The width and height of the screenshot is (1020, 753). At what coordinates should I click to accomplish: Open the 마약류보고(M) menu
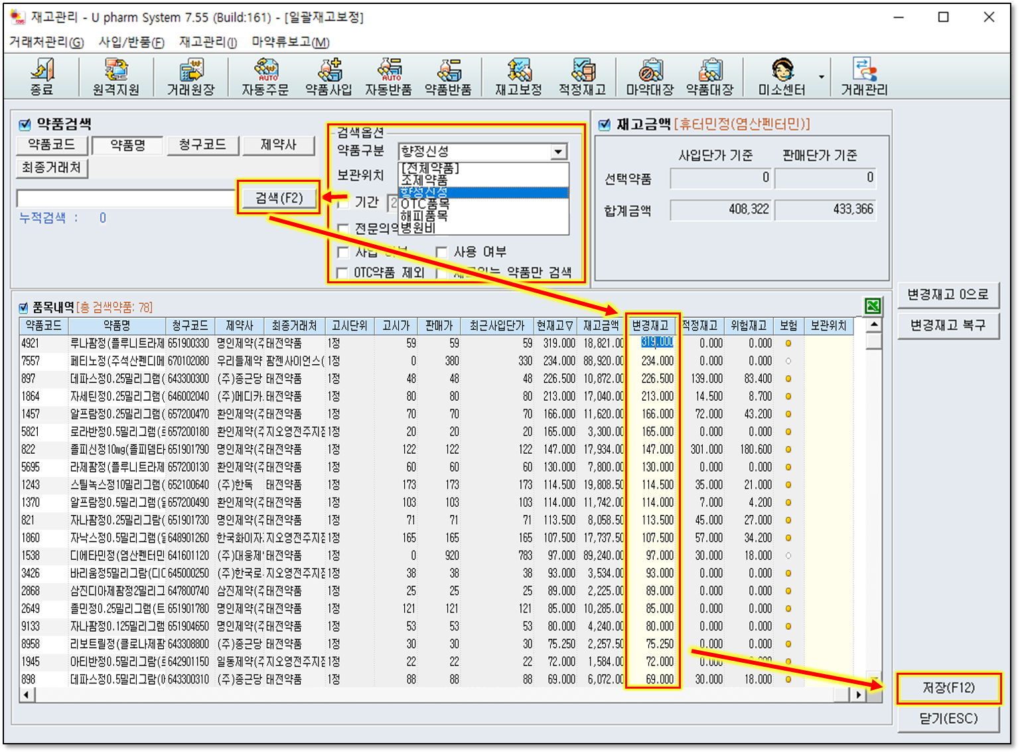click(290, 42)
